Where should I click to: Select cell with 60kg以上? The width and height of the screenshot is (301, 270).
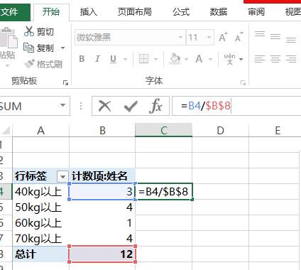coord(40,223)
